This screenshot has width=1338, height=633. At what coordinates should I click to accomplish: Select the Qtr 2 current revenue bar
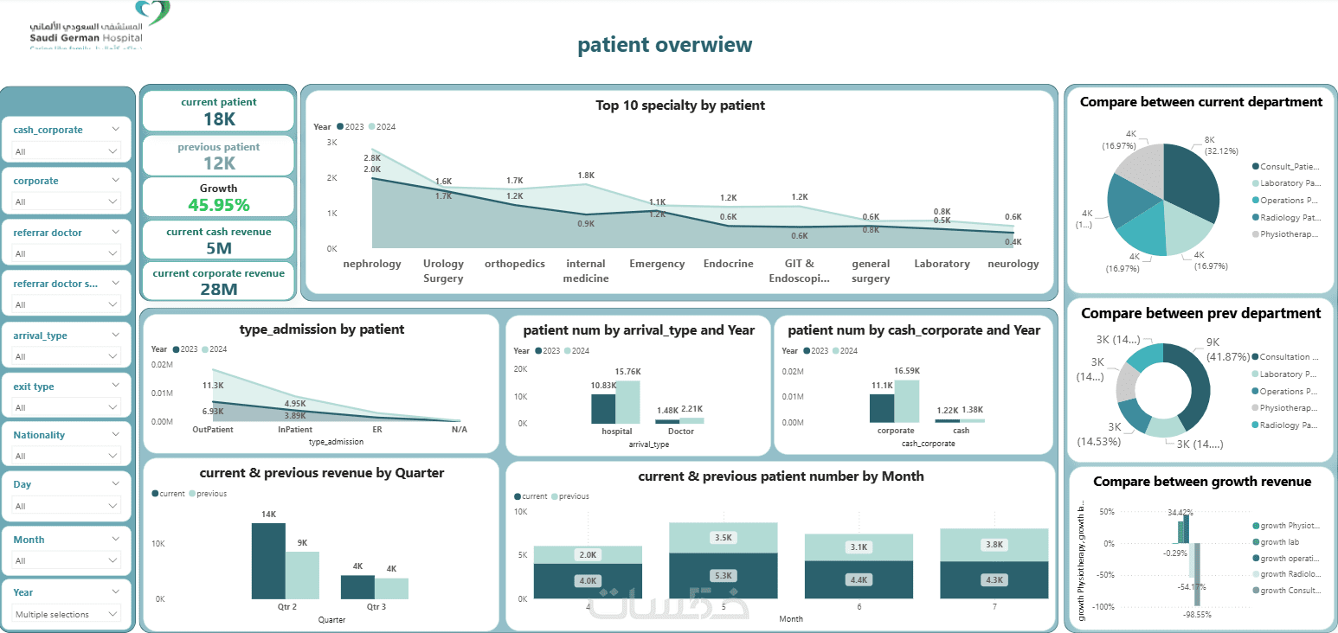click(x=268, y=560)
